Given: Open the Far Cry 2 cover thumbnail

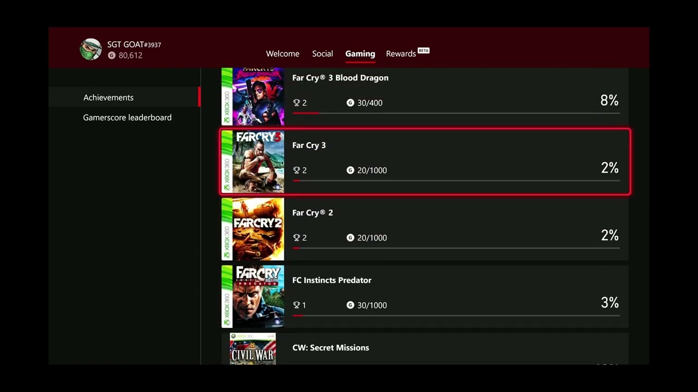Looking at the screenshot, I should click(253, 229).
